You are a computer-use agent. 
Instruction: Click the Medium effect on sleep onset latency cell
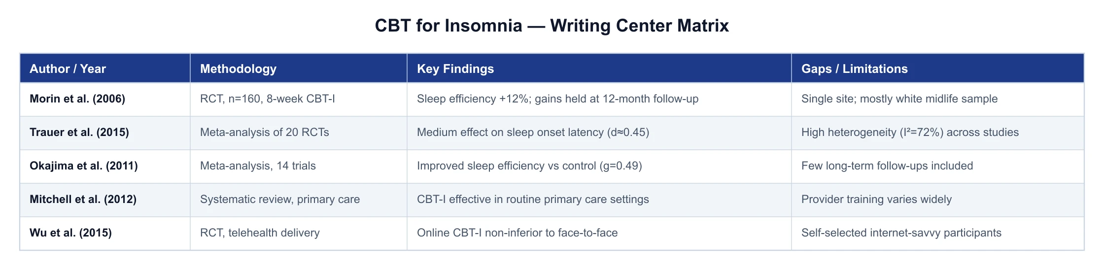click(599, 133)
